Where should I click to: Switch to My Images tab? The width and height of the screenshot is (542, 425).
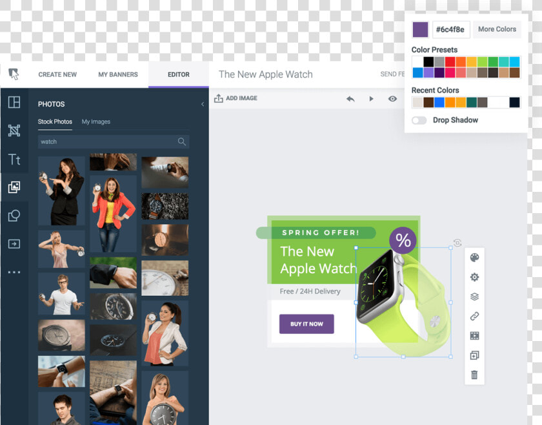tap(95, 122)
